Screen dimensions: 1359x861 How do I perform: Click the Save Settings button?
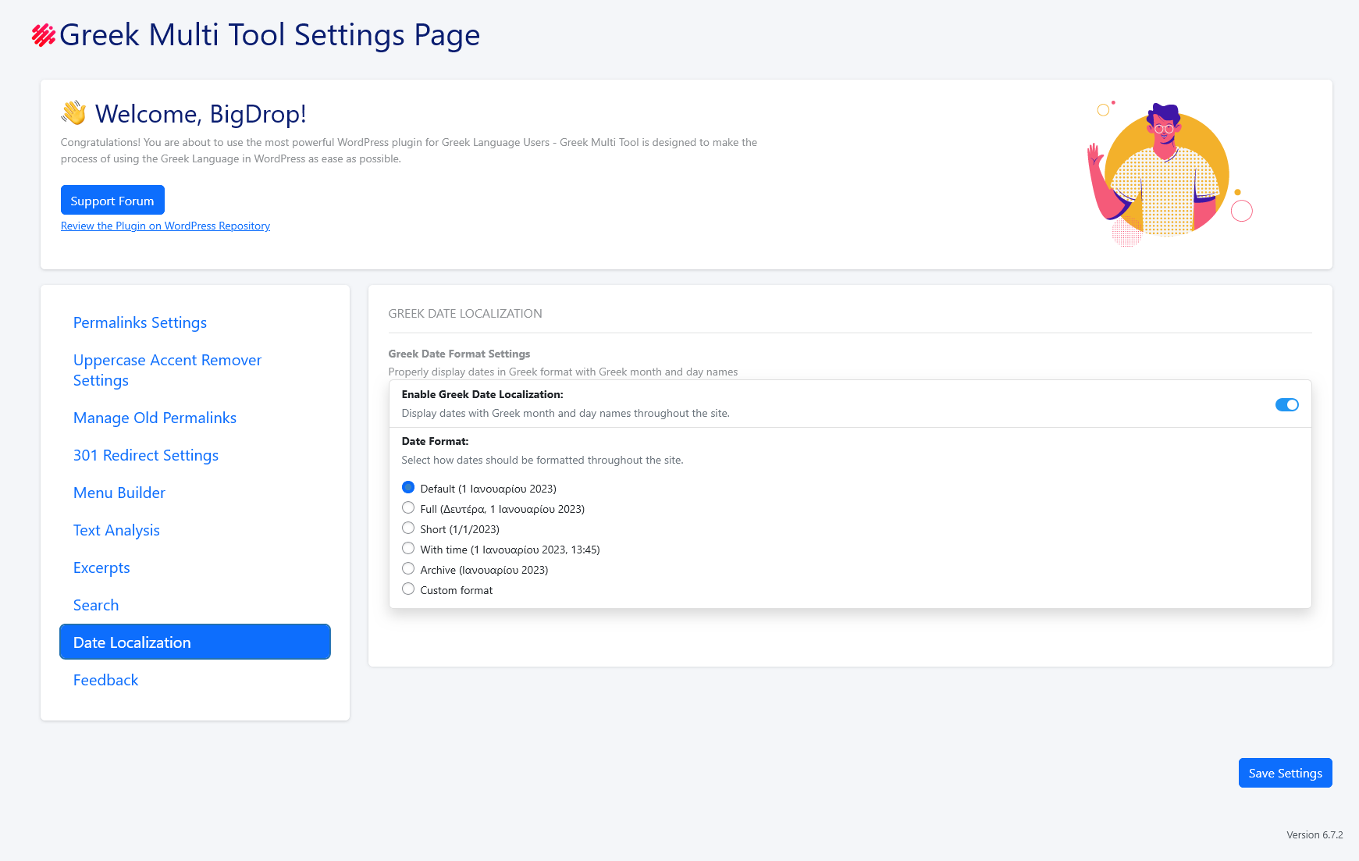(1285, 773)
